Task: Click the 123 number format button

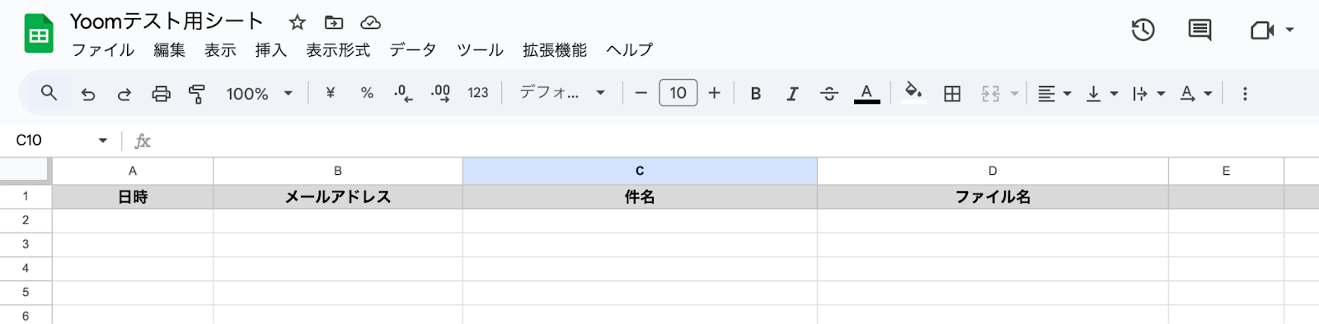Action: [x=478, y=93]
